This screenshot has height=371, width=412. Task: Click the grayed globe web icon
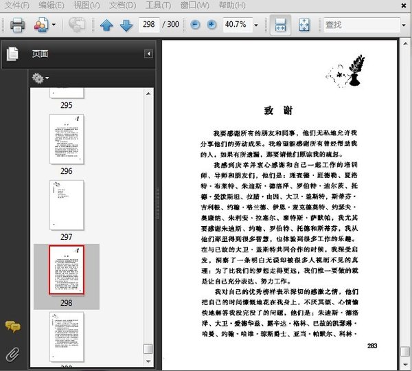pos(77,25)
